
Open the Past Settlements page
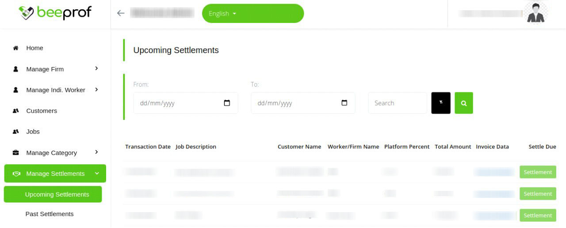click(x=50, y=214)
